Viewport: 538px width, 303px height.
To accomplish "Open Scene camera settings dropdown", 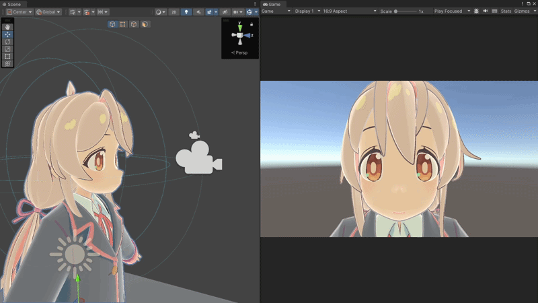I will (x=238, y=12).
